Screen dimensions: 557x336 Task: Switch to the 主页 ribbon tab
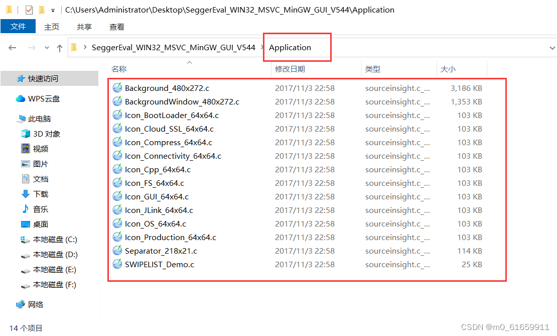click(x=52, y=27)
